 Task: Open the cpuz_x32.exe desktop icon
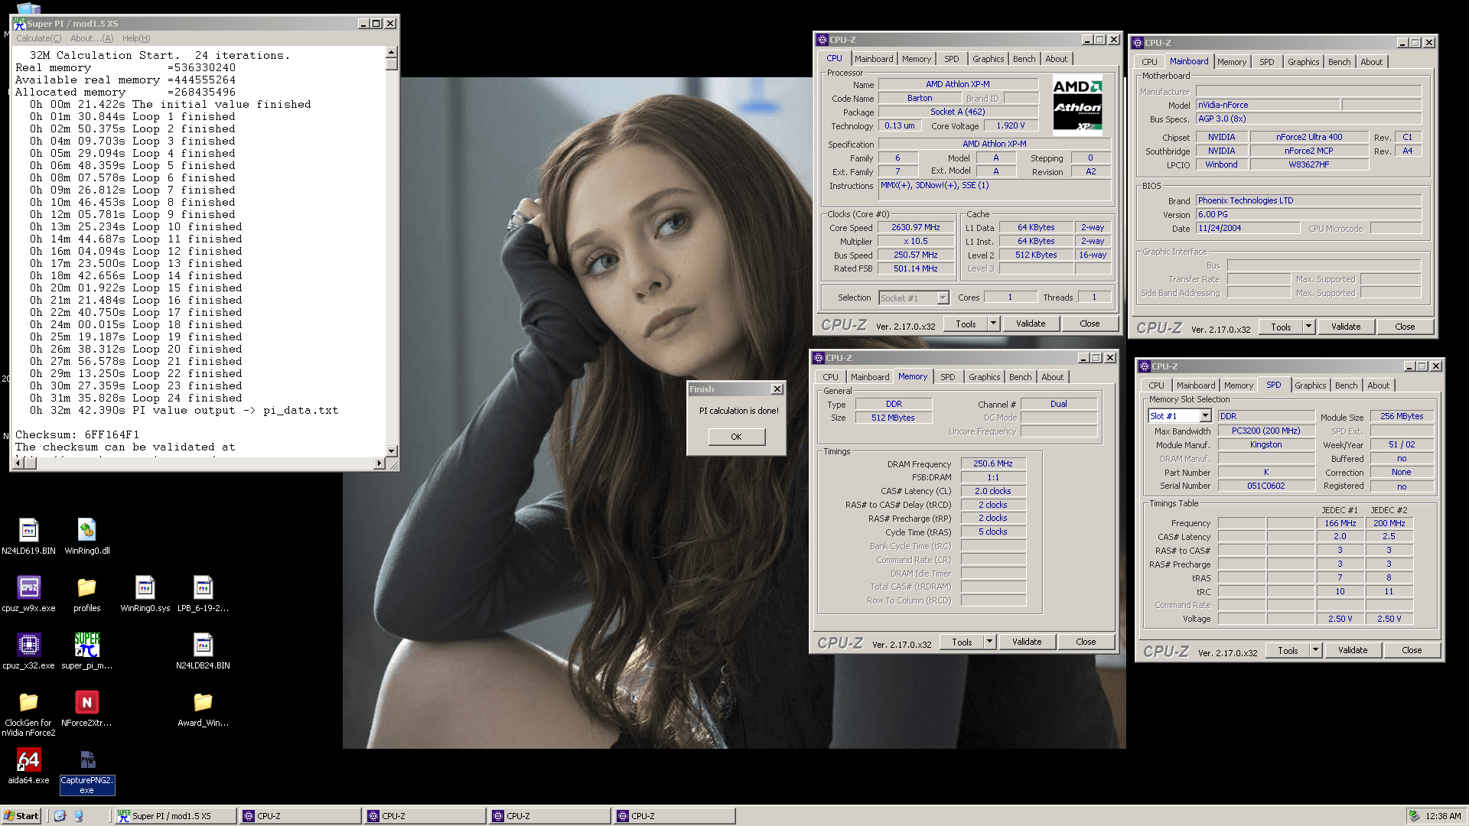pyautogui.click(x=28, y=646)
